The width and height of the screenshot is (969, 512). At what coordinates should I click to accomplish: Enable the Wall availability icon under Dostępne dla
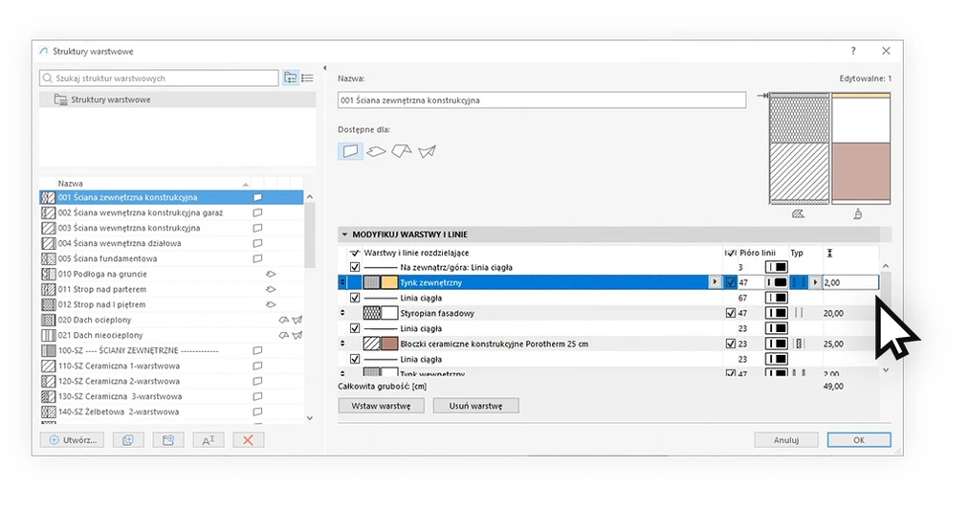click(350, 150)
